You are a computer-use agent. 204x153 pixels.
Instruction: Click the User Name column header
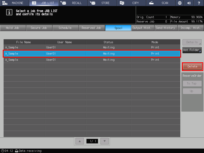click(x=66, y=42)
